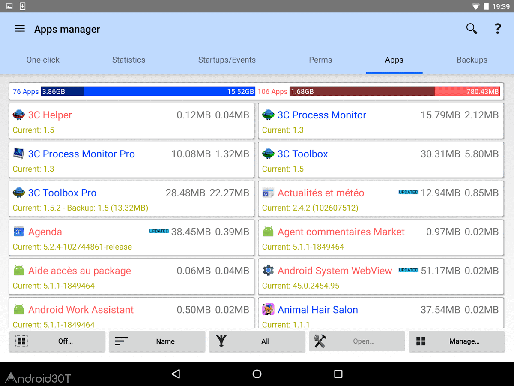The width and height of the screenshot is (514, 386).
Task: Tap the Actualités et météo news icon
Action: 268,193
